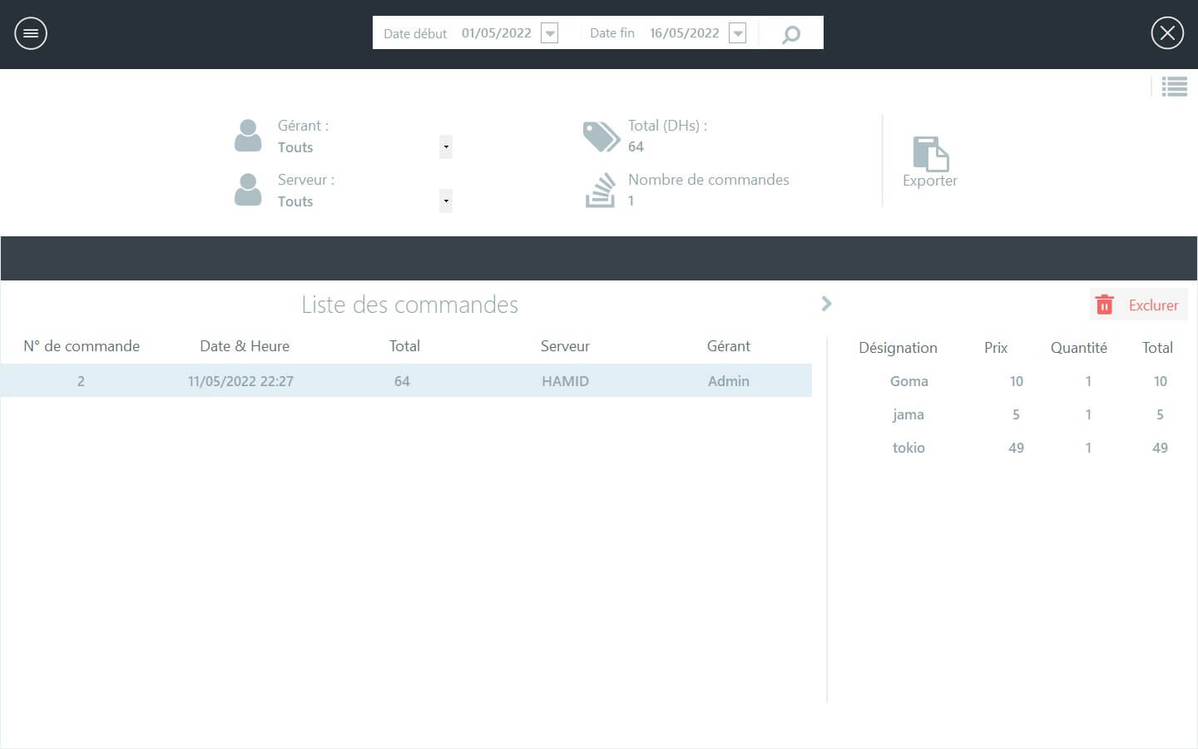The height and width of the screenshot is (749, 1198).
Task: Click the Gérant person icon
Action: pos(248,136)
